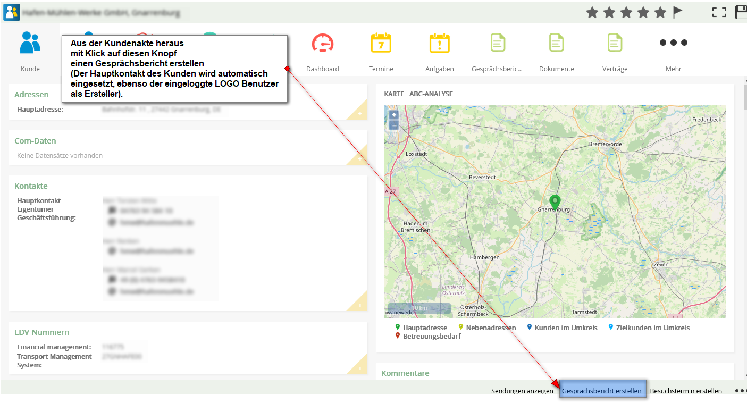This screenshot has width=747, height=403.
Task: Click the flag icon beside the stars
Action: 678,12
